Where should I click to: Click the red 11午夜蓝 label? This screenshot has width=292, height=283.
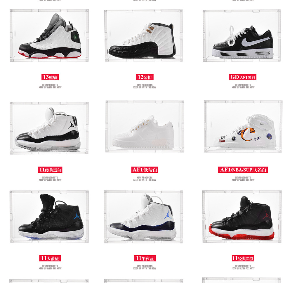click(145, 258)
